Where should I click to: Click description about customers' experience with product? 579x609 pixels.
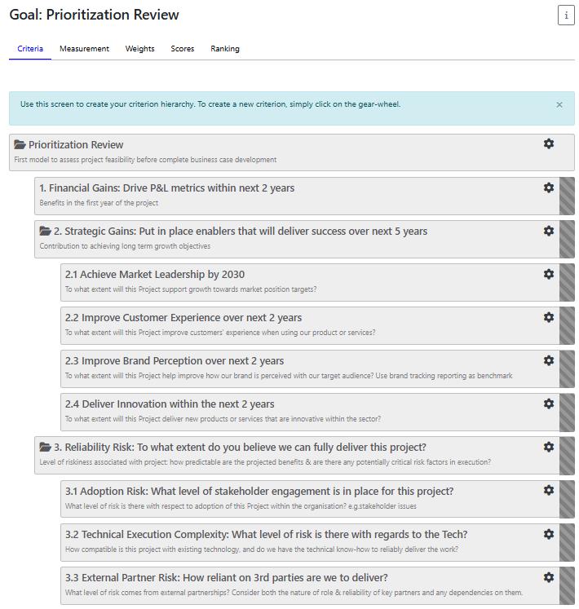[220, 333]
